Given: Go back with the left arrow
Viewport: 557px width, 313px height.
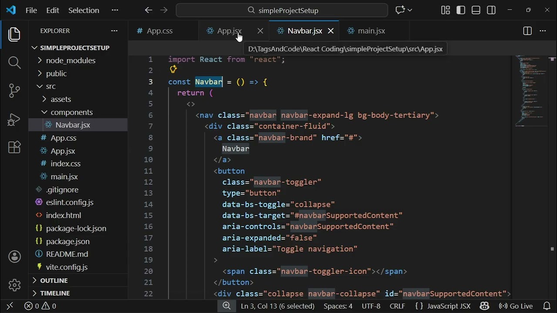Looking at the screenshot, I should pyautogui.click(x=148, y=10).
